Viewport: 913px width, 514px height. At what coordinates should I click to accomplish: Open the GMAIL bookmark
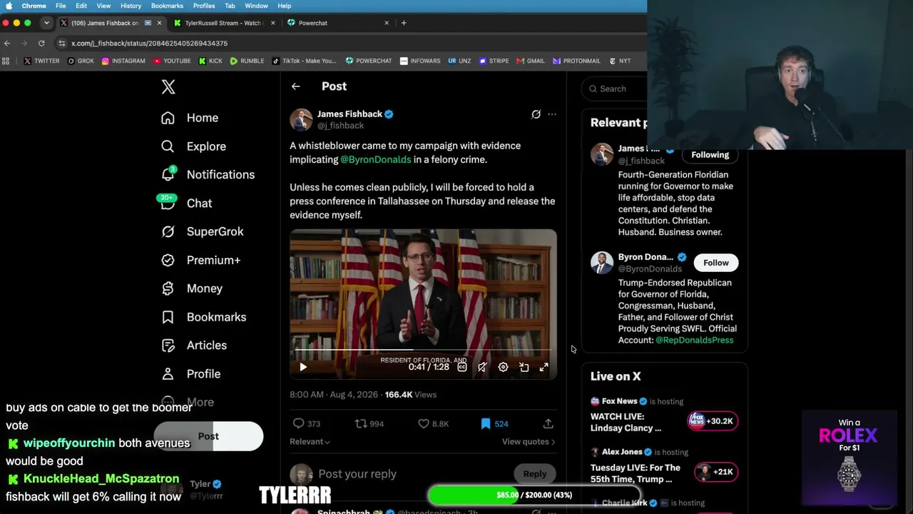tap(530, 61)
